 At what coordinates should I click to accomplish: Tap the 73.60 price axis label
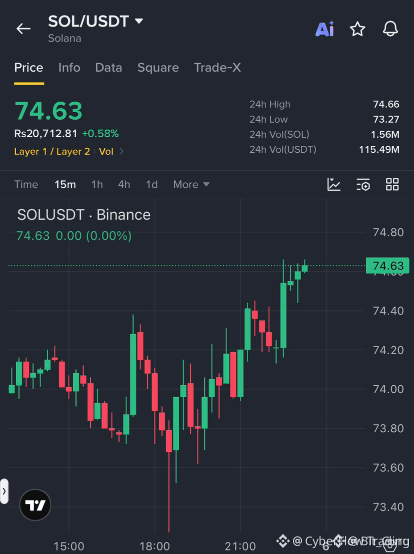coord(388,468)
